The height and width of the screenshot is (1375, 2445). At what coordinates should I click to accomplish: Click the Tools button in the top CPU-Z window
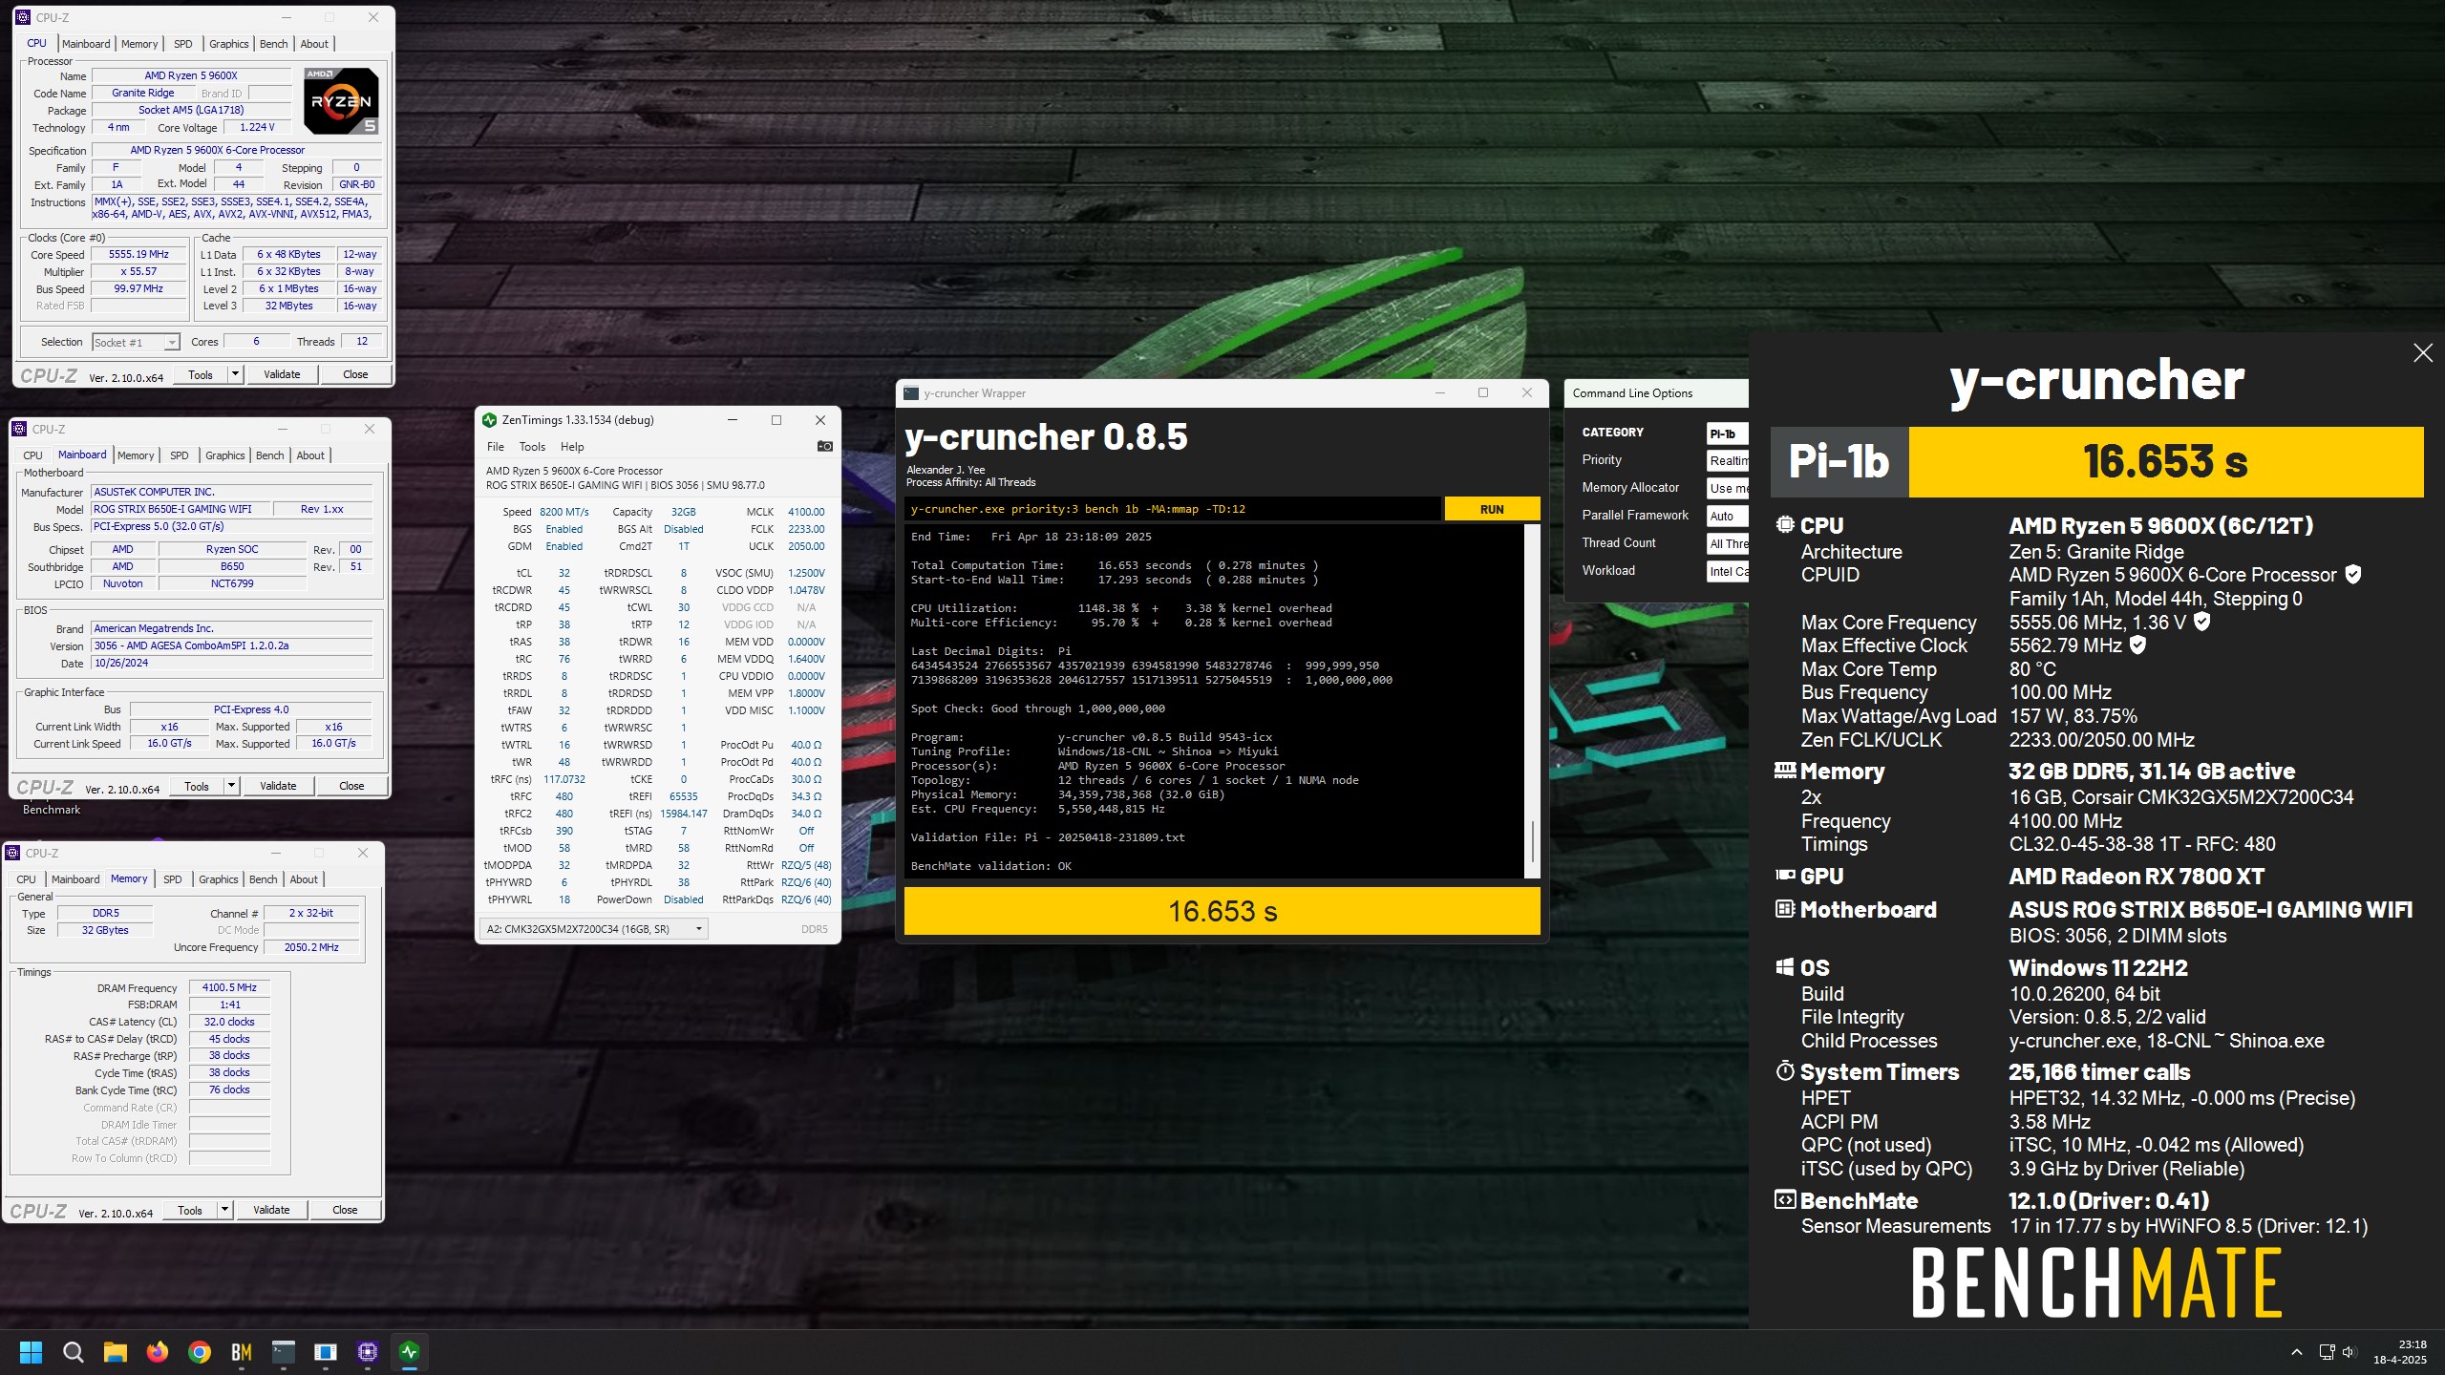(x=201, y=374)
